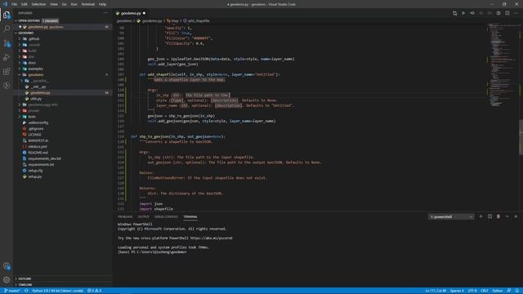The height and width of the screenshot is (294, 523).
Task: Click the compare changes icon in editor toolbar
Action: pos(454,13)
